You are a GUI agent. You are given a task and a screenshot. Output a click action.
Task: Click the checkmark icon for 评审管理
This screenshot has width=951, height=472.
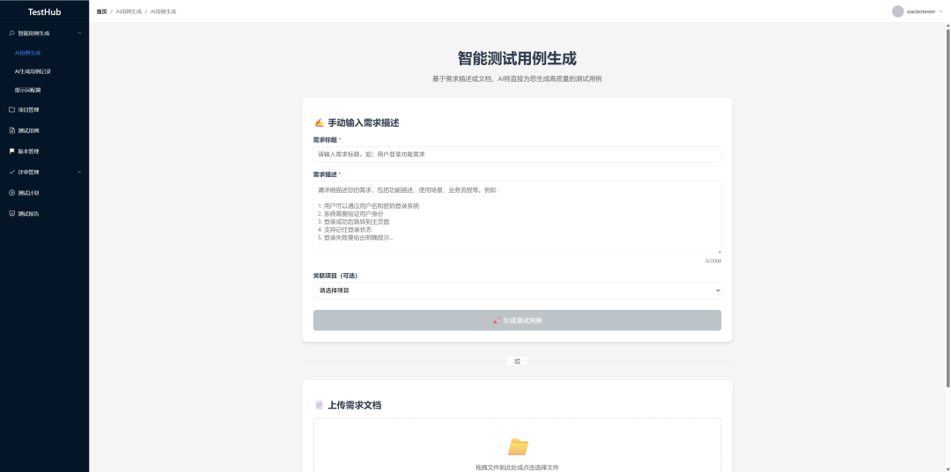click(12, 172)
